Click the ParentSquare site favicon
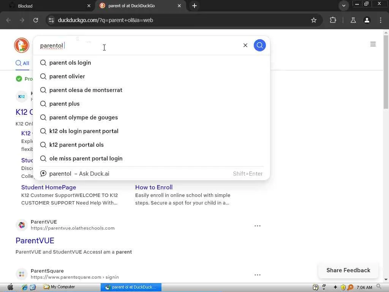 tap(22, 274)
